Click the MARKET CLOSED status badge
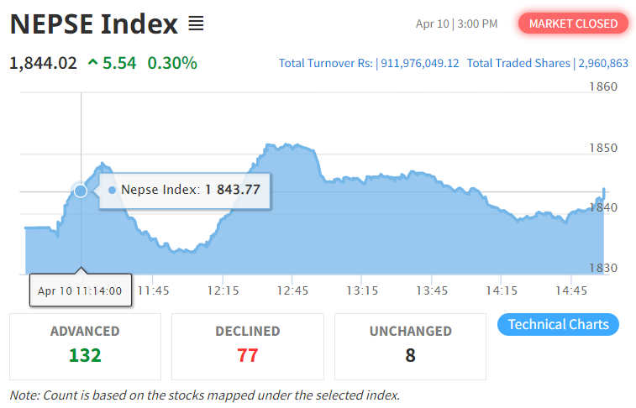Viewport: 636px width, 408px height. pyautogui.click(x=573, y=24)
